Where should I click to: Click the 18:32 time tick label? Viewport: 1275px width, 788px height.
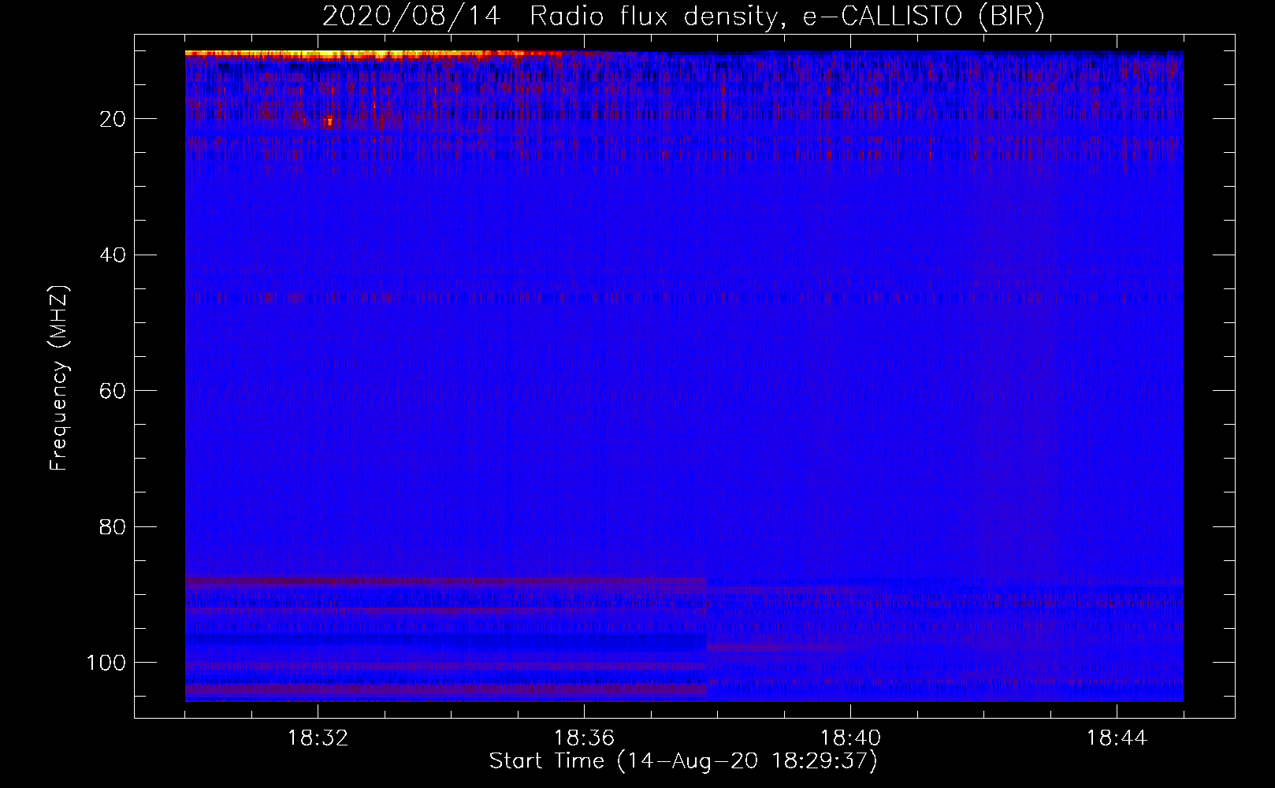pos(318,738)
